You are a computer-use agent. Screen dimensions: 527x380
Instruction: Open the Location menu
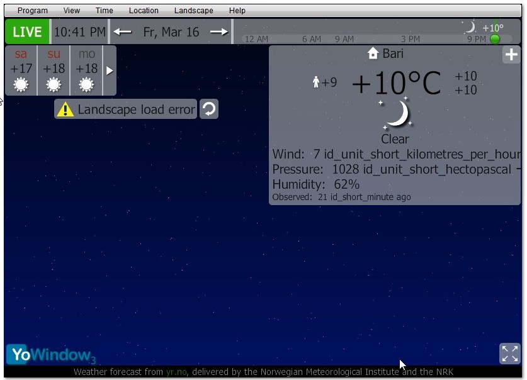(144, 11)
